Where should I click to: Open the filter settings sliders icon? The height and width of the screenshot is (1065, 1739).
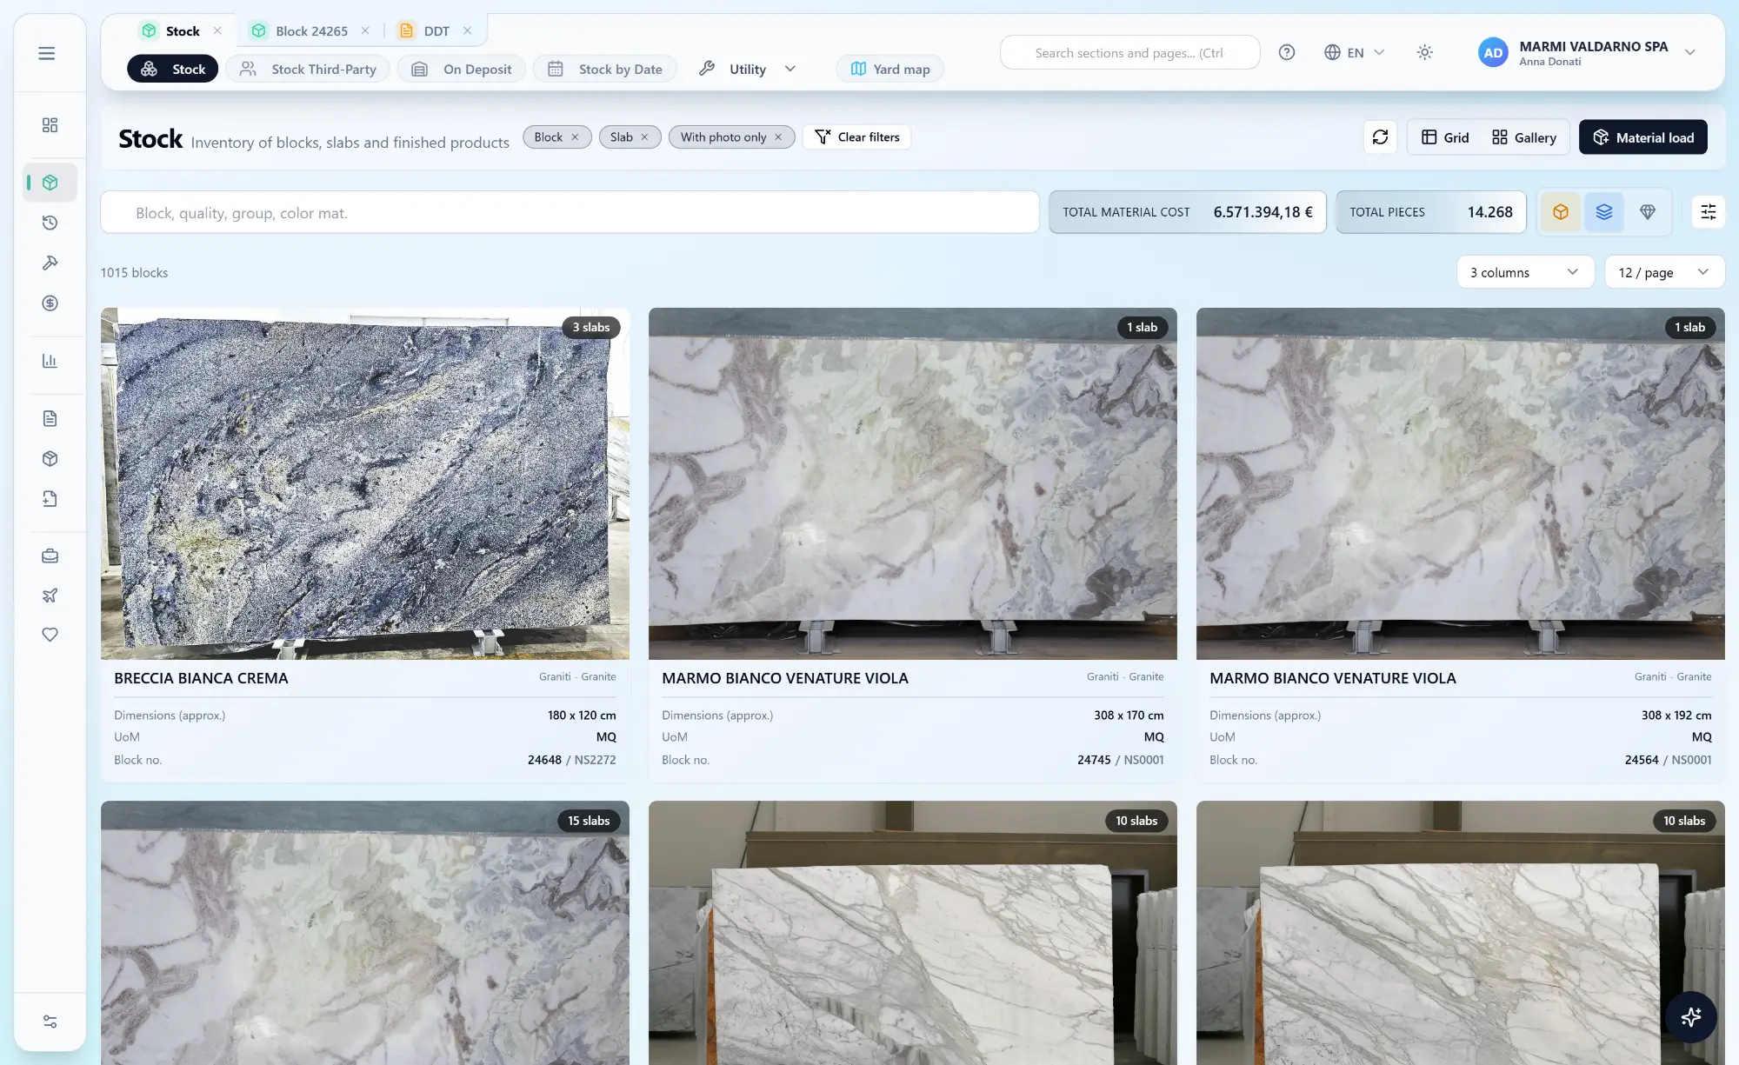pyautogui.click(x=1708, y=212)
